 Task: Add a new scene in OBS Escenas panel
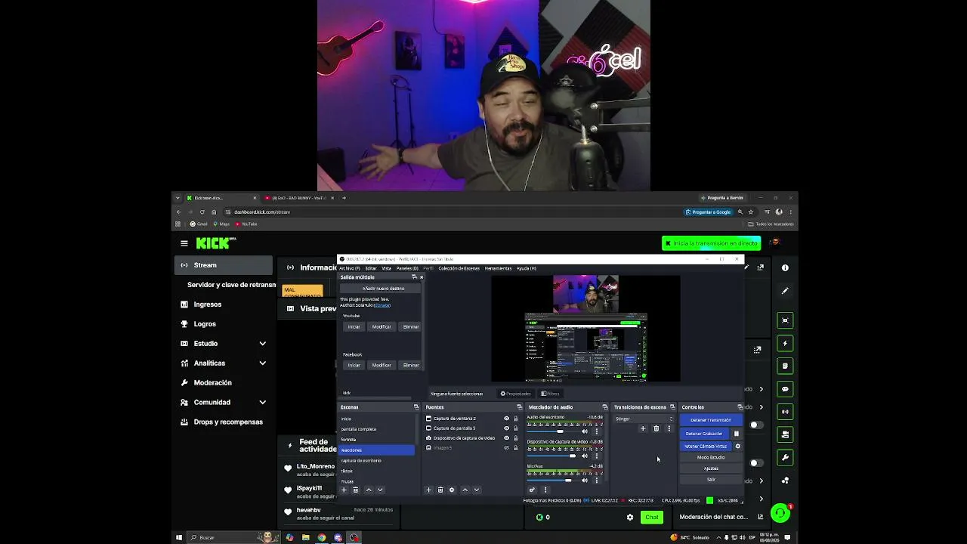coord(344,490)
